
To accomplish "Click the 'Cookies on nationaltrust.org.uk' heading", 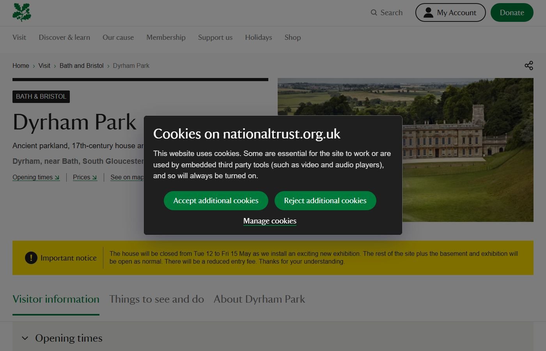I will pos(246,134).
